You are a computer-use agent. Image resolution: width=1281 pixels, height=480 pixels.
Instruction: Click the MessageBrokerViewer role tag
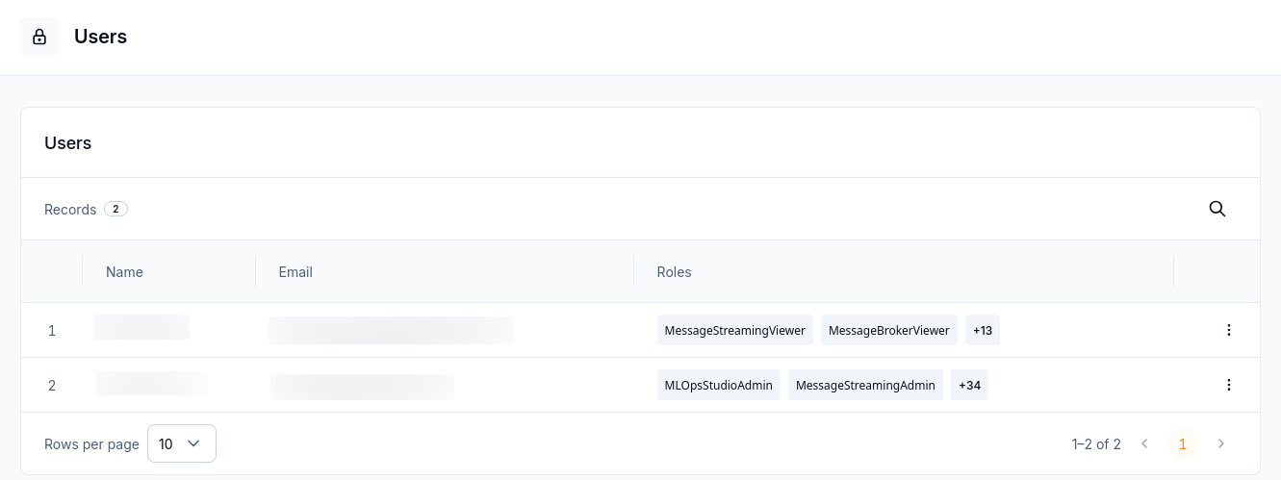tap(889, 330)
